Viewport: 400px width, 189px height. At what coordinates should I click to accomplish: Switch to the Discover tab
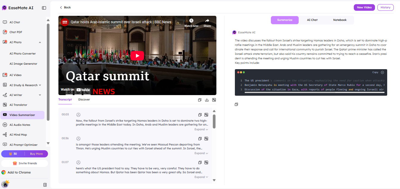tap(84, 100)
